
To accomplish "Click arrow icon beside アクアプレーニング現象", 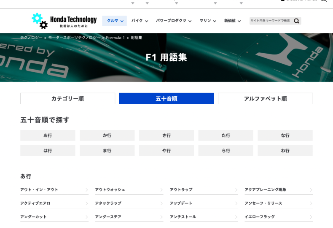I will coord(311,190).
